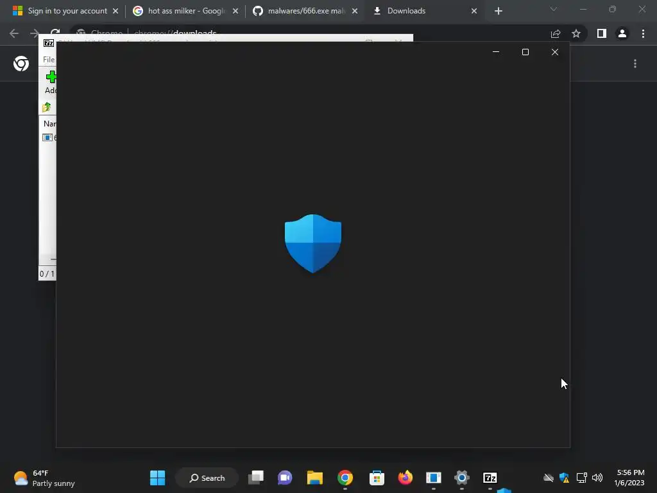Open a new Chrome tab
This screenshot has height=493, width=657.
498,11
